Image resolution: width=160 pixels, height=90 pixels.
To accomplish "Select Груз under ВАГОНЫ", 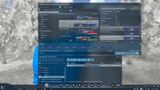I will point(42,28).
